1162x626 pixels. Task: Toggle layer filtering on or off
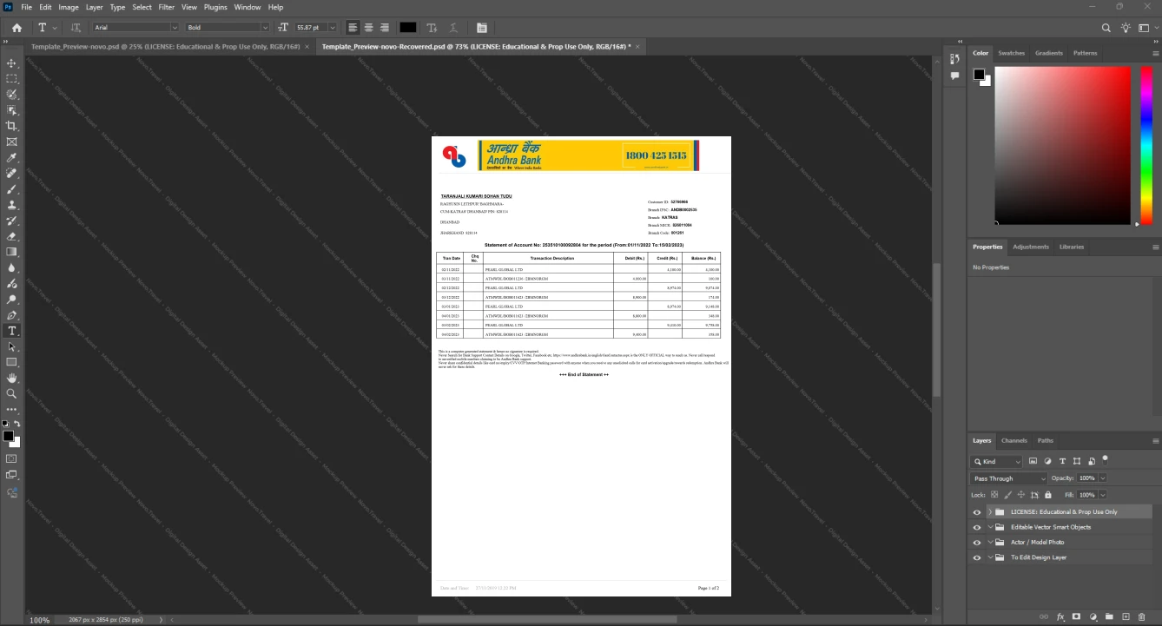pyautogui.click(x=1105, y=459)
